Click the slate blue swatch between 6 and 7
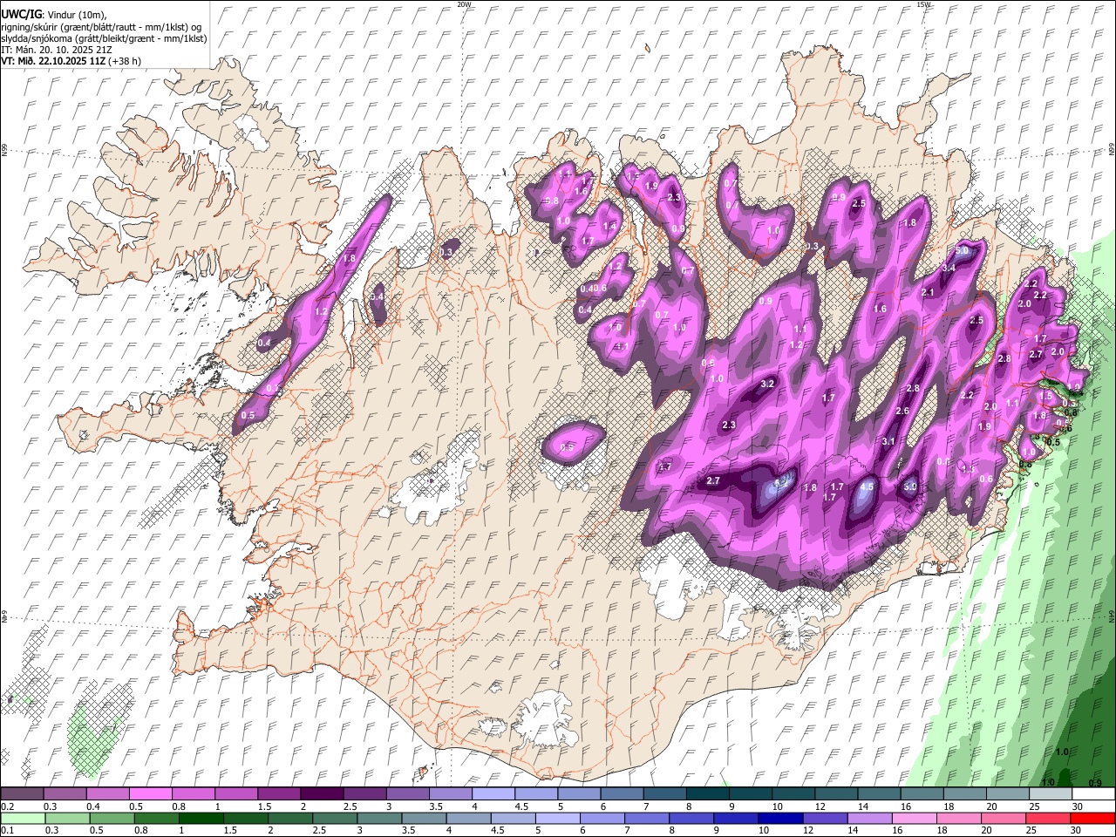Viewport: 1116px width, 837px height. tap(622, 793)
